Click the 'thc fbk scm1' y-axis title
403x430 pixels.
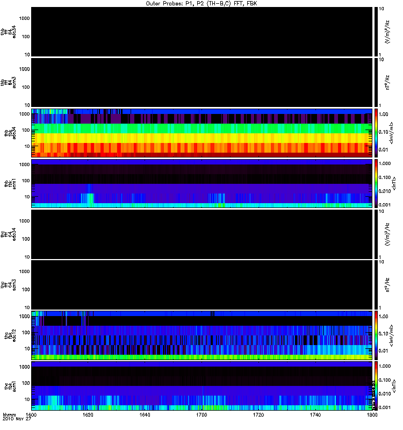10,386
